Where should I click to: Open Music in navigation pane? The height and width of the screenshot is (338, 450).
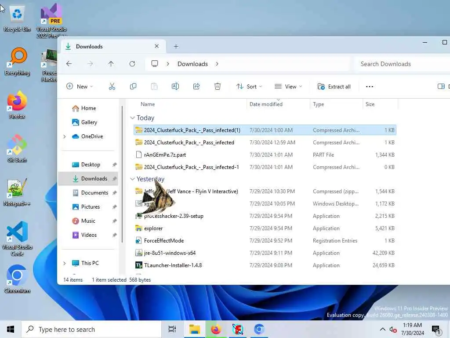click(x=89, y=221)
